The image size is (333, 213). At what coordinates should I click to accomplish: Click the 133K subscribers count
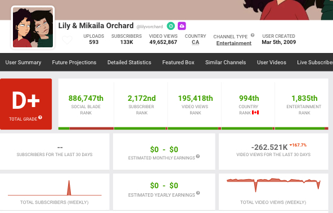pos(127,42)
